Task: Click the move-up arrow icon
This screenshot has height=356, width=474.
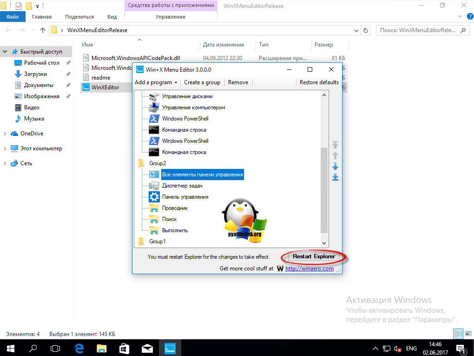Action: [x=335, y=155]
